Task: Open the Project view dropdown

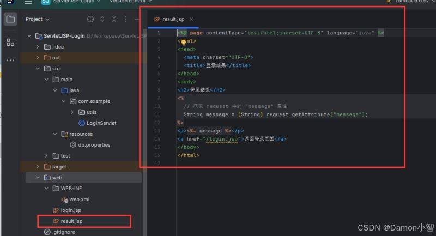Action: click(37, 19)
